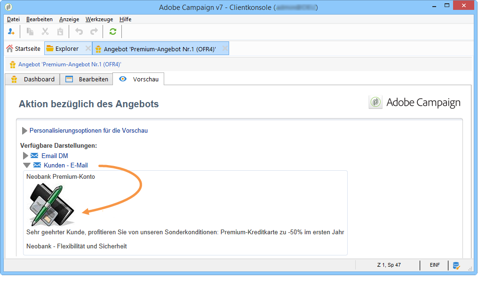The width and height of the screenshot is (486, 286).
Task: Open the Datei menu
Action: coord(13,19)
